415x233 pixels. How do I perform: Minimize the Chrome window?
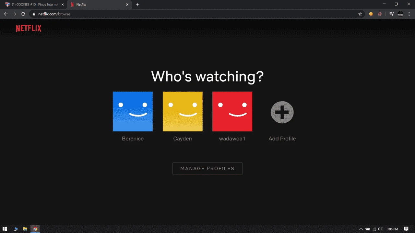(x=384, y=4)
